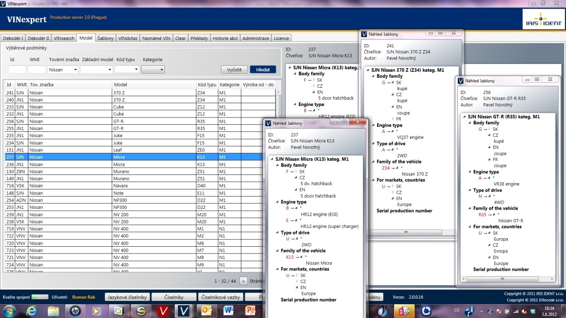Select the 4WD entry in GT-R window
Screen dimensions: 566x318
pos(500,202)
